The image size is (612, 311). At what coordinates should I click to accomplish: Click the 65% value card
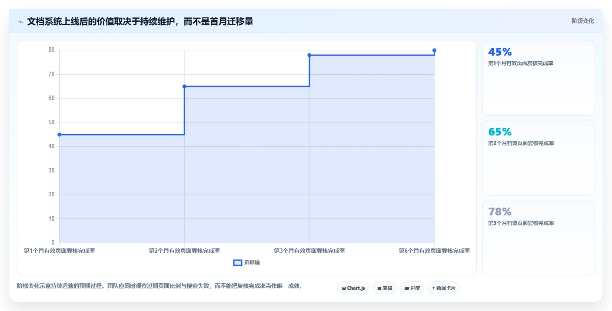pyautogui.click(x=538, y=158)
